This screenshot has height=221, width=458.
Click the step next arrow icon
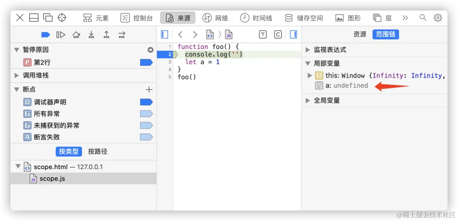122,35
